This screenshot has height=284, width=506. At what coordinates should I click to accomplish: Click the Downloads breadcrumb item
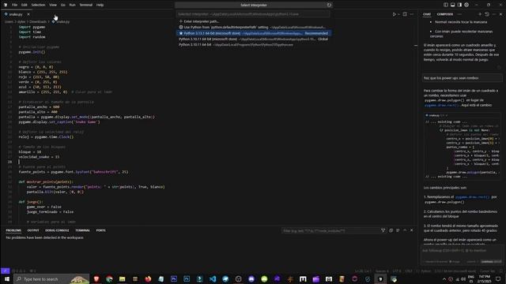(38, 21)
